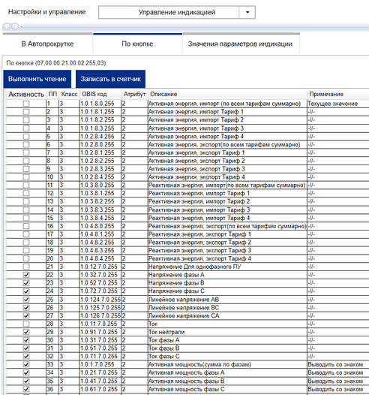The width and height of the screenshot is (369, 395).
Task: Open 'Значения параметров индикации' tab
Action: (240, 44)
